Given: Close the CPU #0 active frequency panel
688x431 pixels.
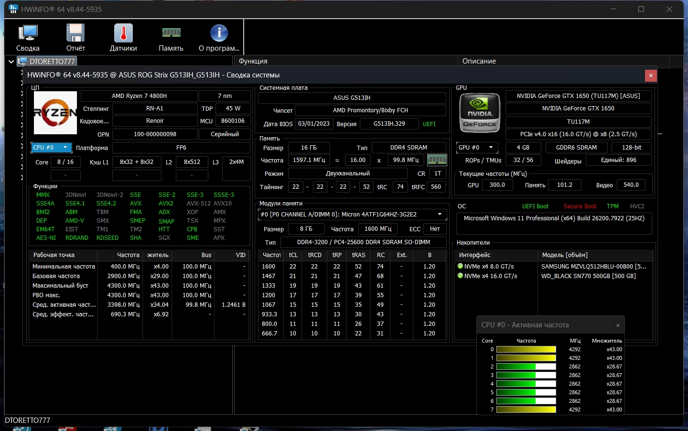Looking at the screenshot, I should (618, 325).
